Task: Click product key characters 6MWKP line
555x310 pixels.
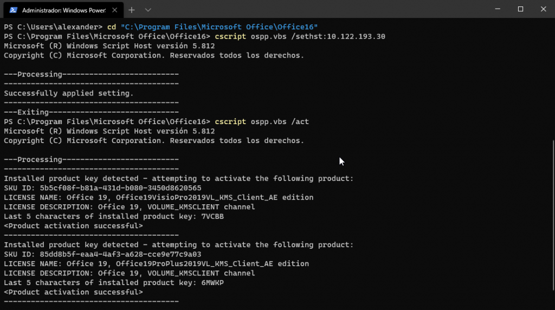Action: tap(114, 282)
